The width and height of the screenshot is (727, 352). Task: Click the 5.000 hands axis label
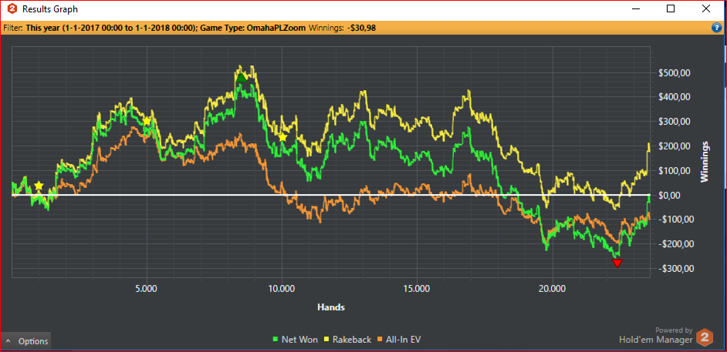(x=147, y=289)
